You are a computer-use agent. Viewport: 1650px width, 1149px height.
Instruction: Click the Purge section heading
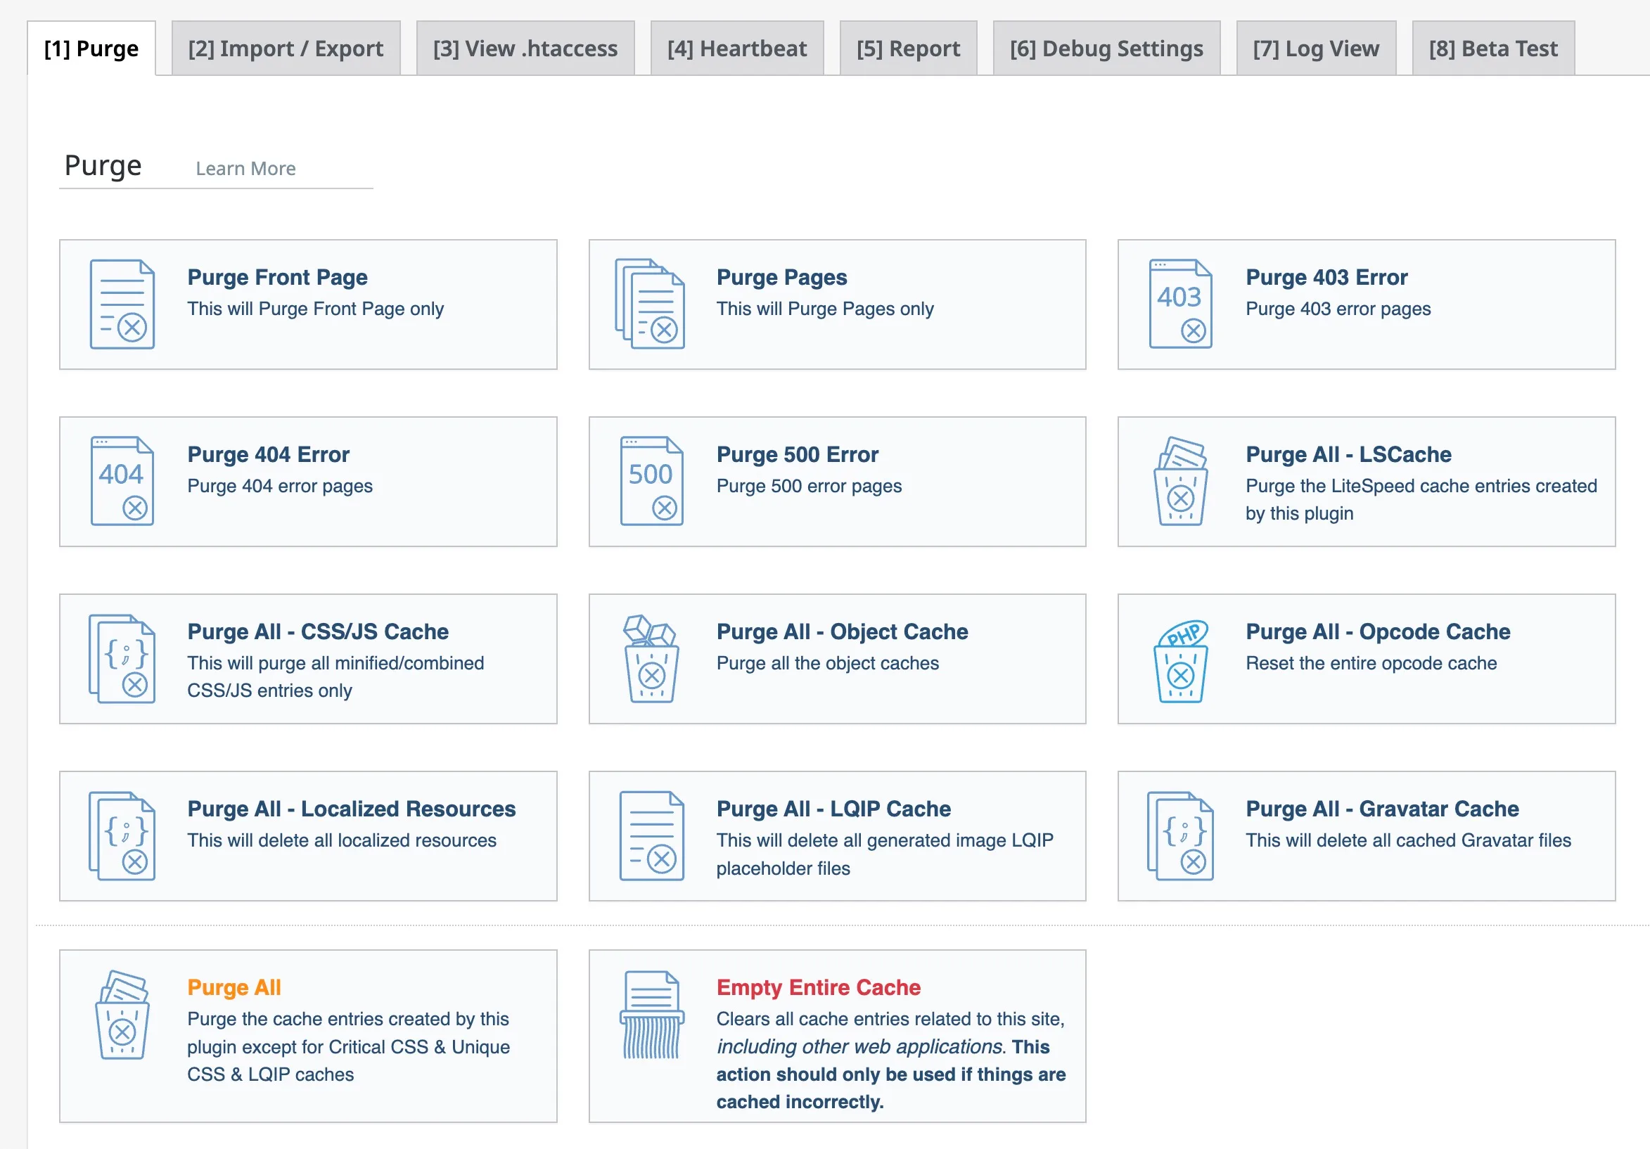pyautogui.click(x=103, y=165)
